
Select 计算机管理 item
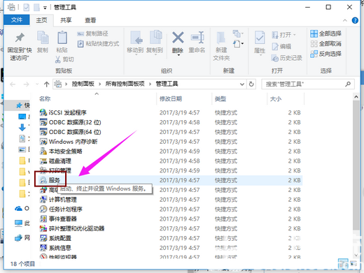click(58, 200)
